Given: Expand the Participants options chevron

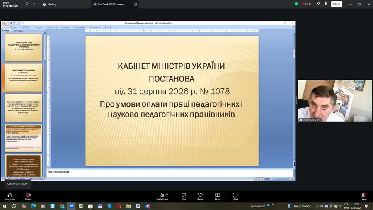Looking at the screenshot, I should (x=173, y=195).
